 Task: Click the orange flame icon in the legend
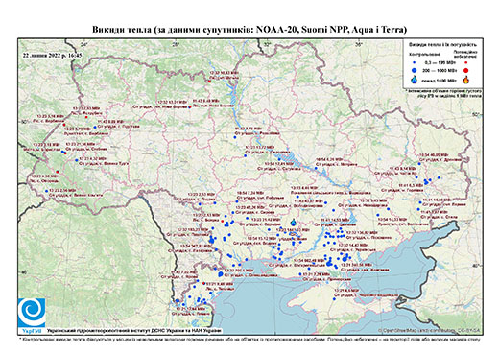(x=466, y=80)
